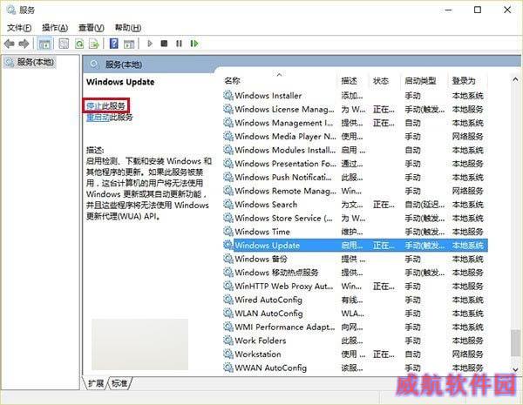Click the vertical scrollbar thumb of the services list
The height and width of the screenshot is (405, 523).
coord(515,343)
